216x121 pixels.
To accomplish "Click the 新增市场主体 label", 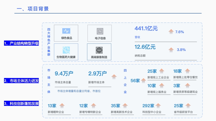I will [x=96, y=82].
